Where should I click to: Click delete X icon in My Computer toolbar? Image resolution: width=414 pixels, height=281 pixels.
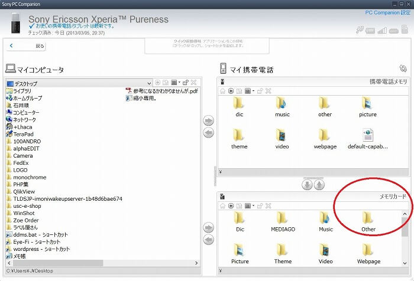point(194,83)
